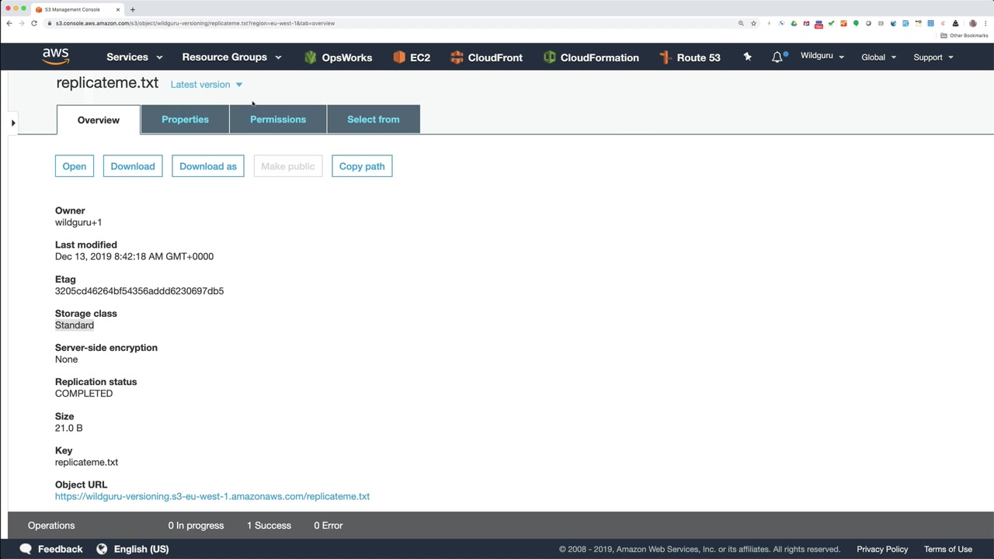Image resolution: width=994 pixels, height=559 pixels.
Task: Switch to the Select from tab
Action: point(374,120)
